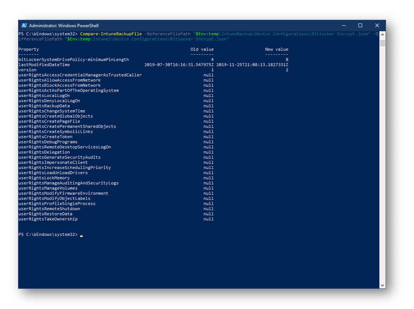The width and height of the screenshot is (414, 309).
Task: Click userRightsManageVolumes property
Action: click(48, 188)
